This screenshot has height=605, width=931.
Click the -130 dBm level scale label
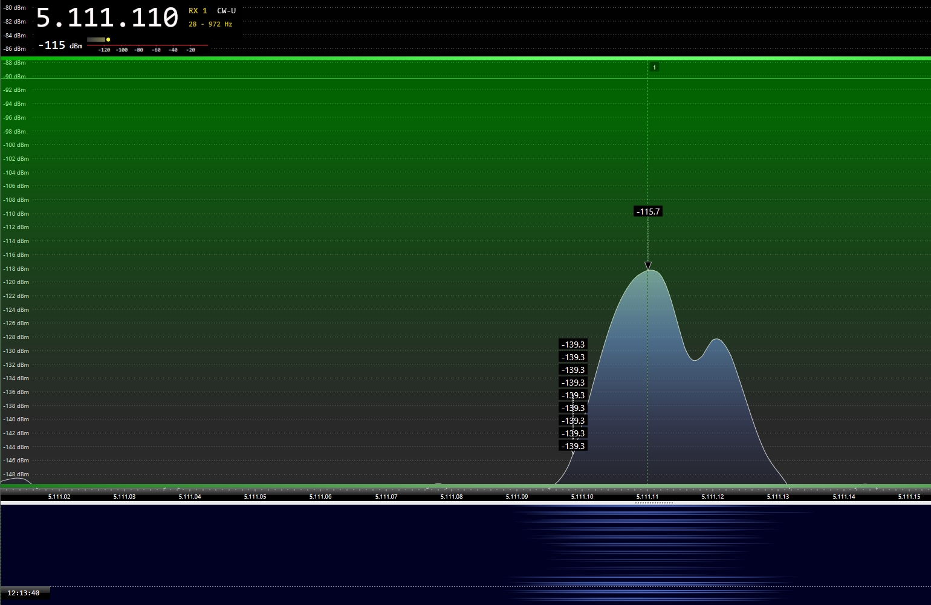click(16, 351)
